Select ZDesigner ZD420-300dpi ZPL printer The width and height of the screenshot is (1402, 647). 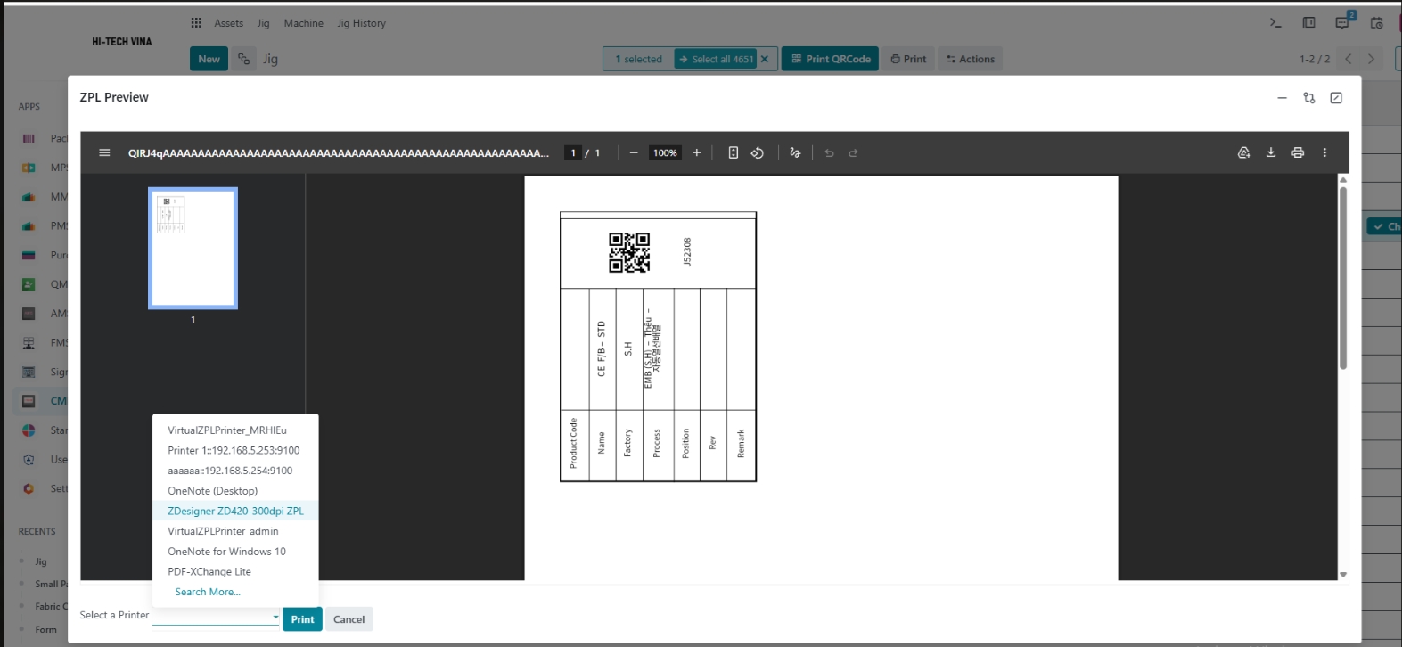[235, 511]
